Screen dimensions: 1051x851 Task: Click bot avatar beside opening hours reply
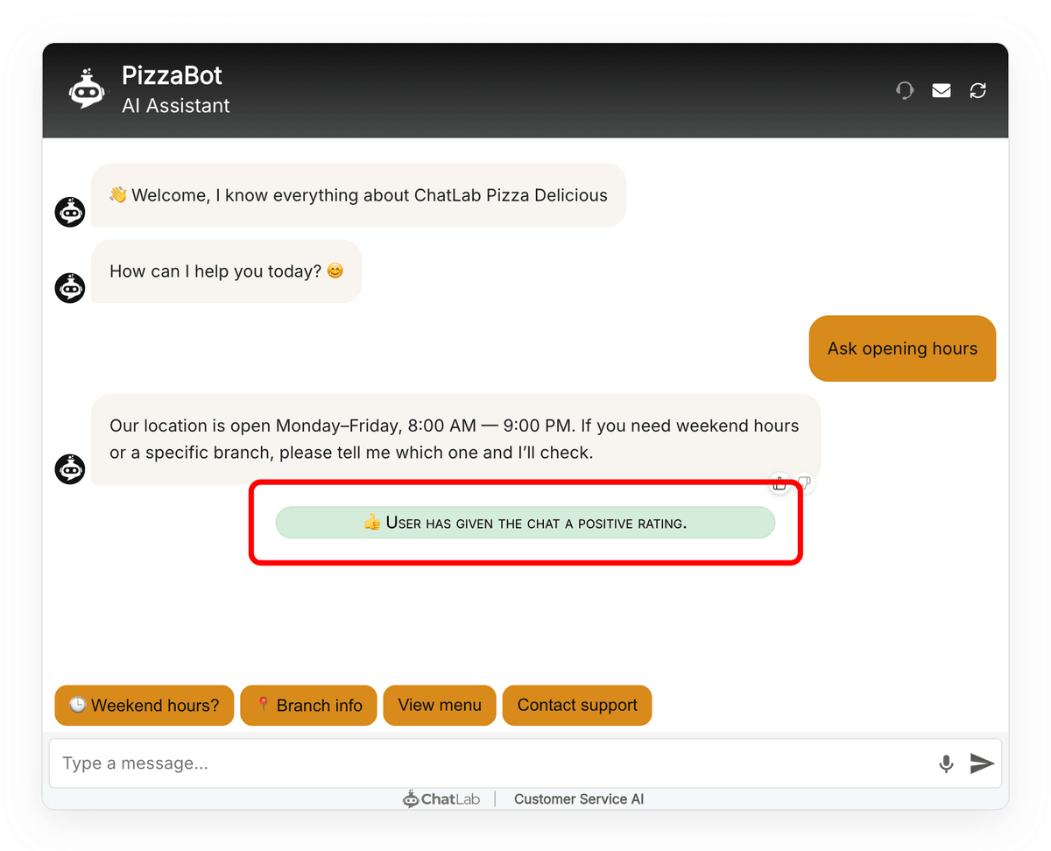[x=70, y=469]
